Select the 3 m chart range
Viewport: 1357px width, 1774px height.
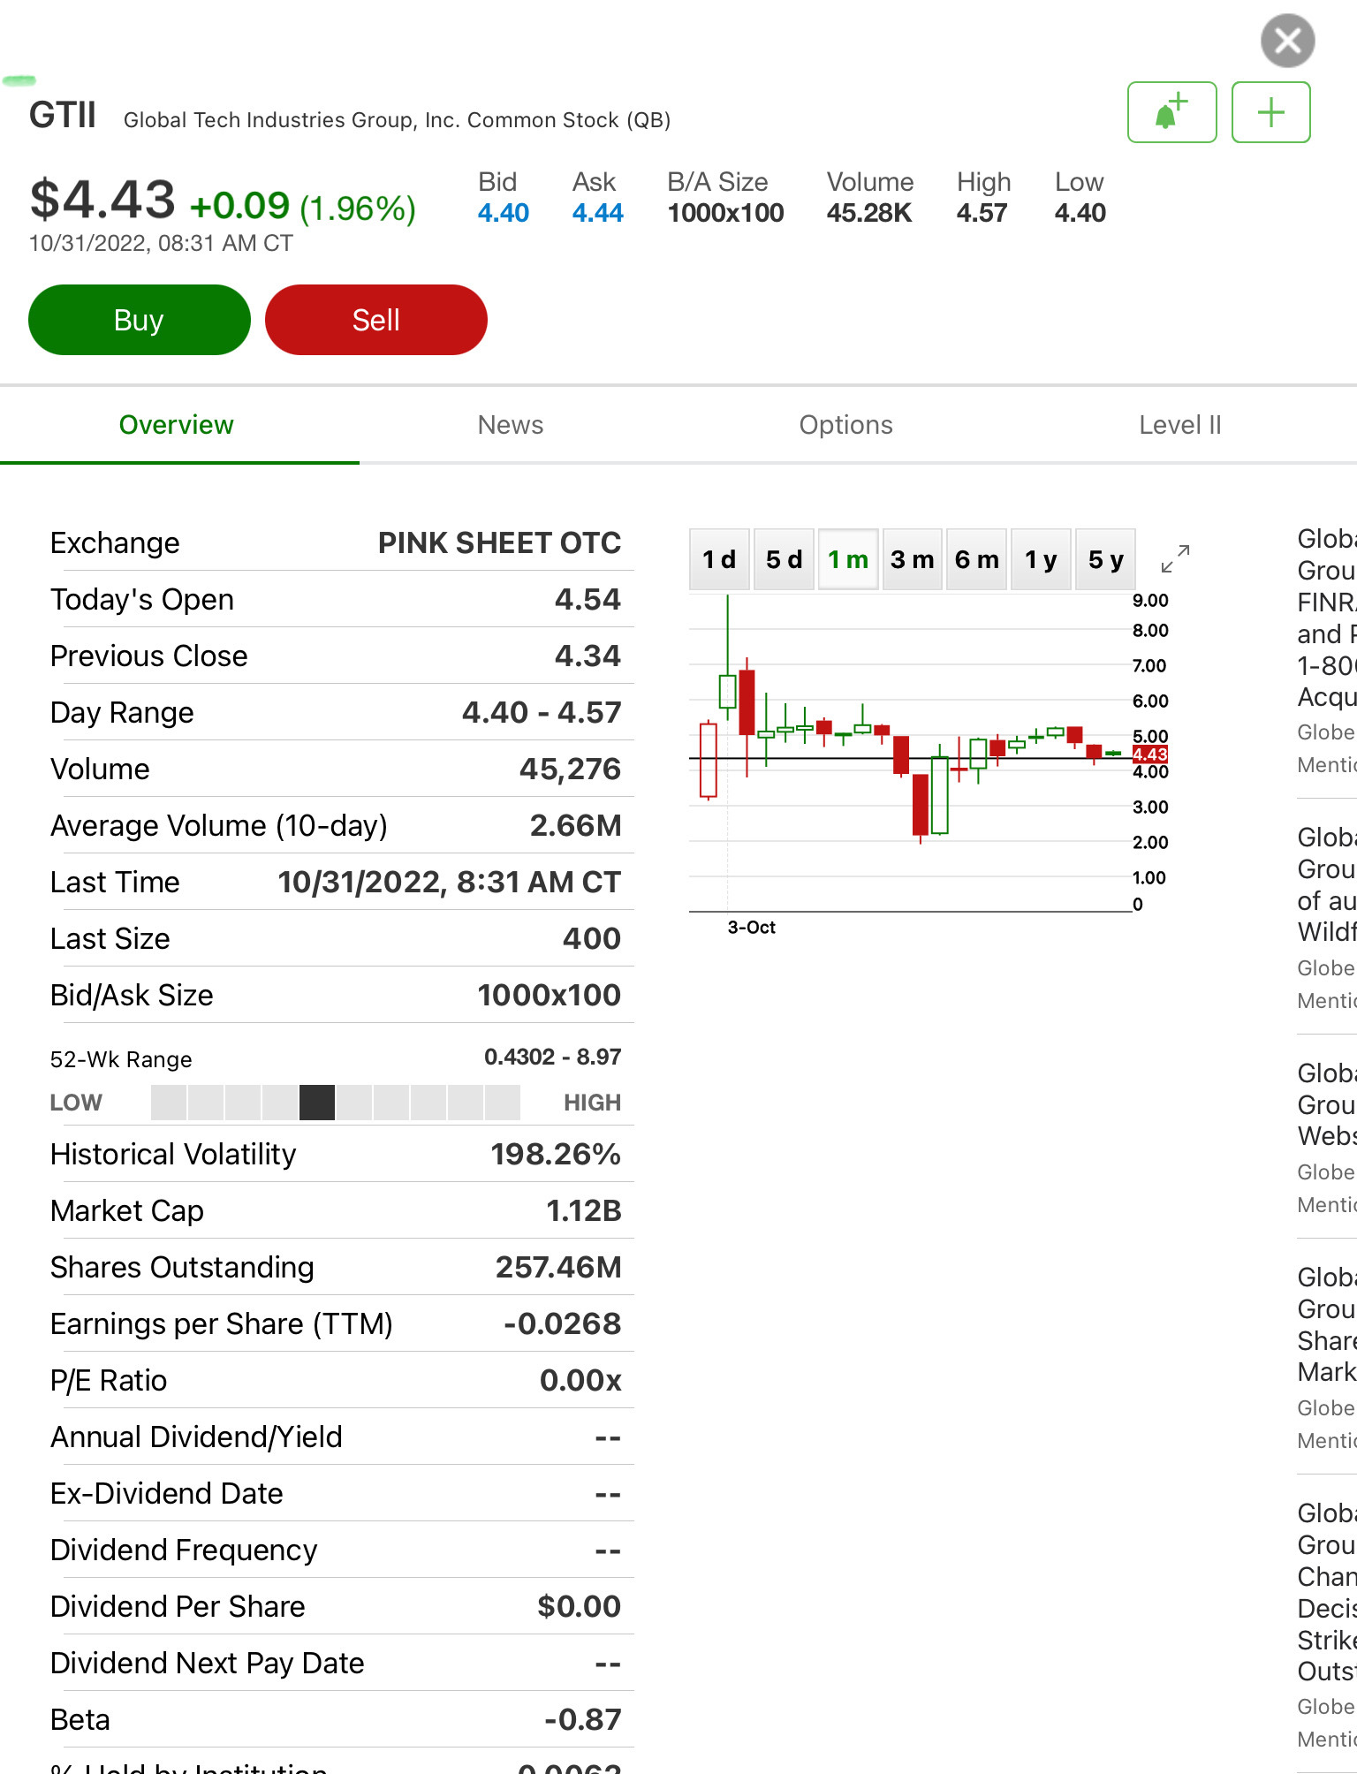pyautogui.click(x=913, y=559)
